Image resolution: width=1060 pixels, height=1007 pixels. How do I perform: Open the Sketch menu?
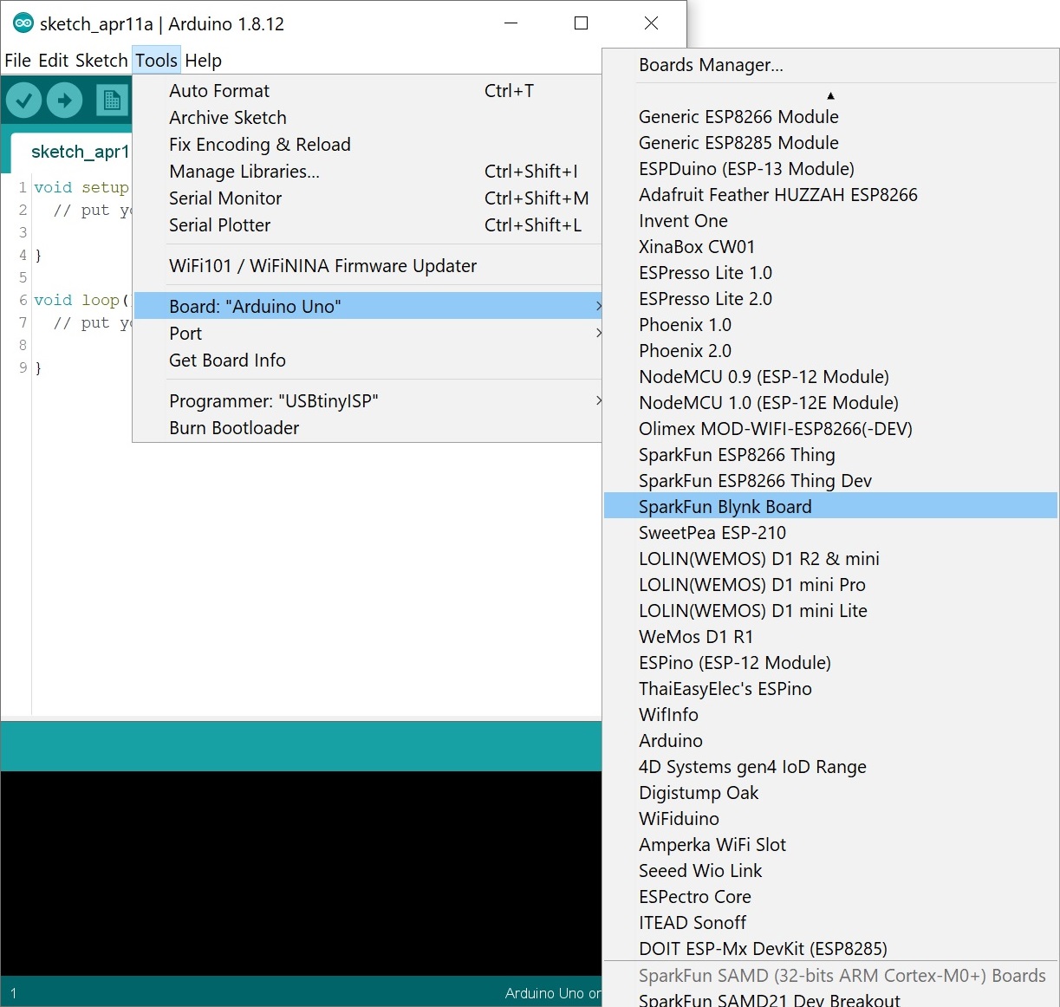click(x=101, y=61)
